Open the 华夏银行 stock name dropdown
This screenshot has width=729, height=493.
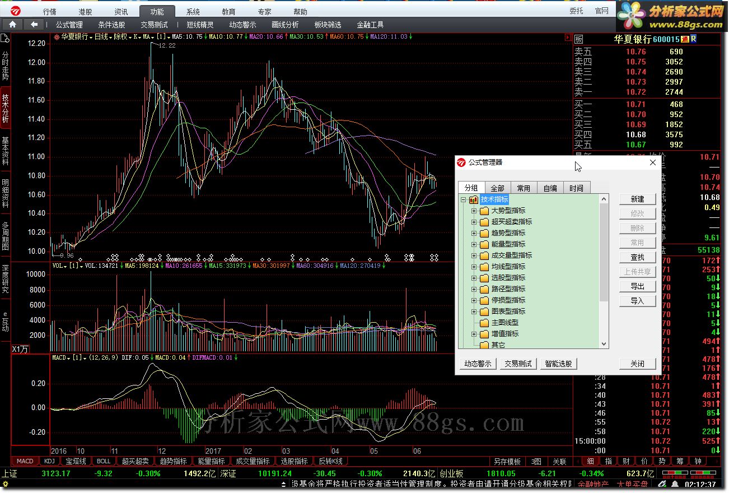(x=77, y=37)
